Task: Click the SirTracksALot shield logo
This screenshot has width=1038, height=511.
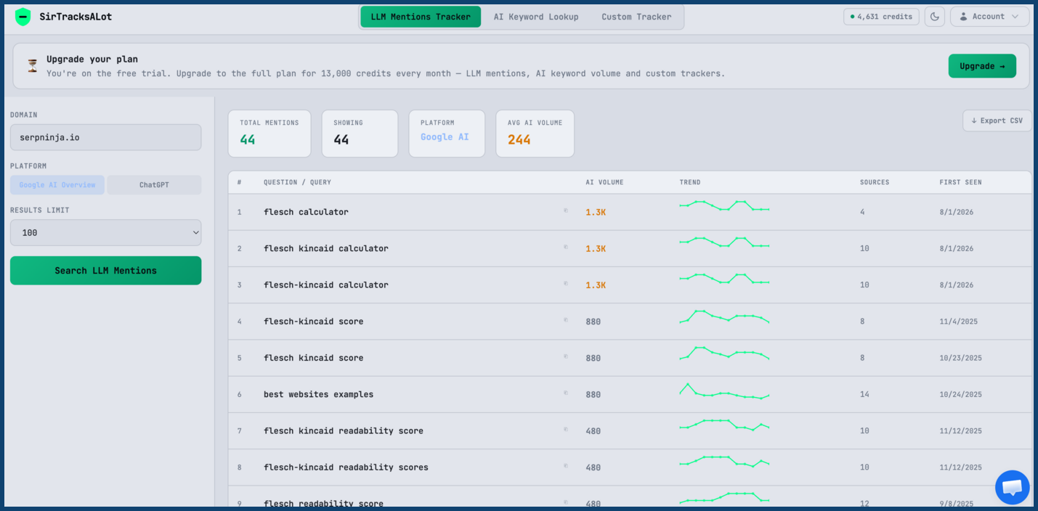Action: tap(23, 17)
